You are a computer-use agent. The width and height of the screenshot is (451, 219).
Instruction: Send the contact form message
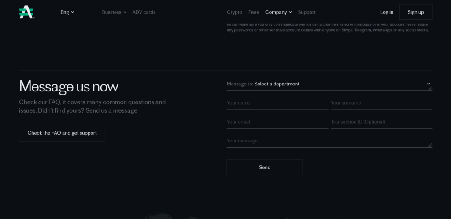pyautogui.click(x=265, y=167)
